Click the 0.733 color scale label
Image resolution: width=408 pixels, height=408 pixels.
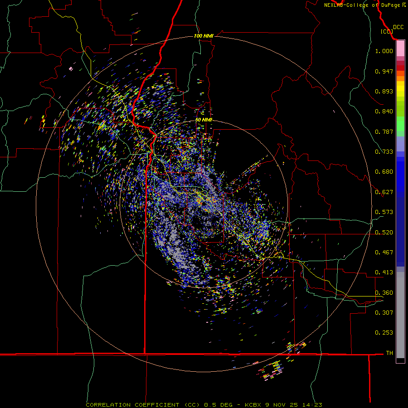[384, 152]
